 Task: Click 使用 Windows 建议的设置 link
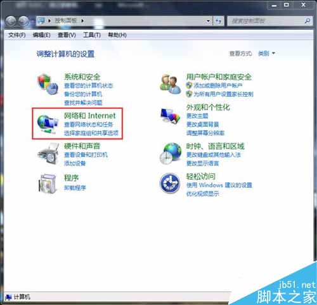(219, 185)
